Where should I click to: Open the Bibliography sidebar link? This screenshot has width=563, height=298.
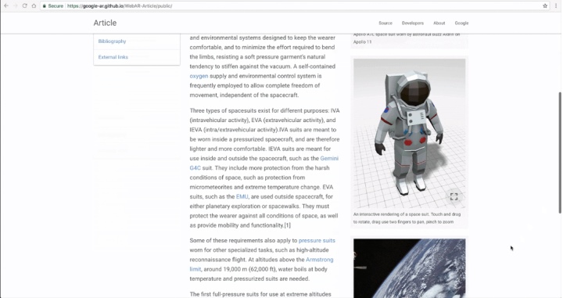point(112,41)
